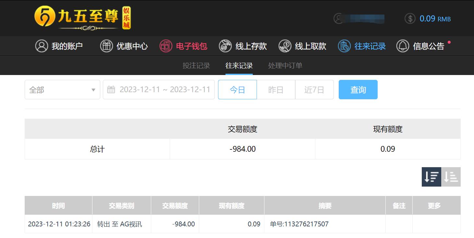Click the 线上存款 deposit icon
Screen dimensions: 474x238
click(225, 46)
